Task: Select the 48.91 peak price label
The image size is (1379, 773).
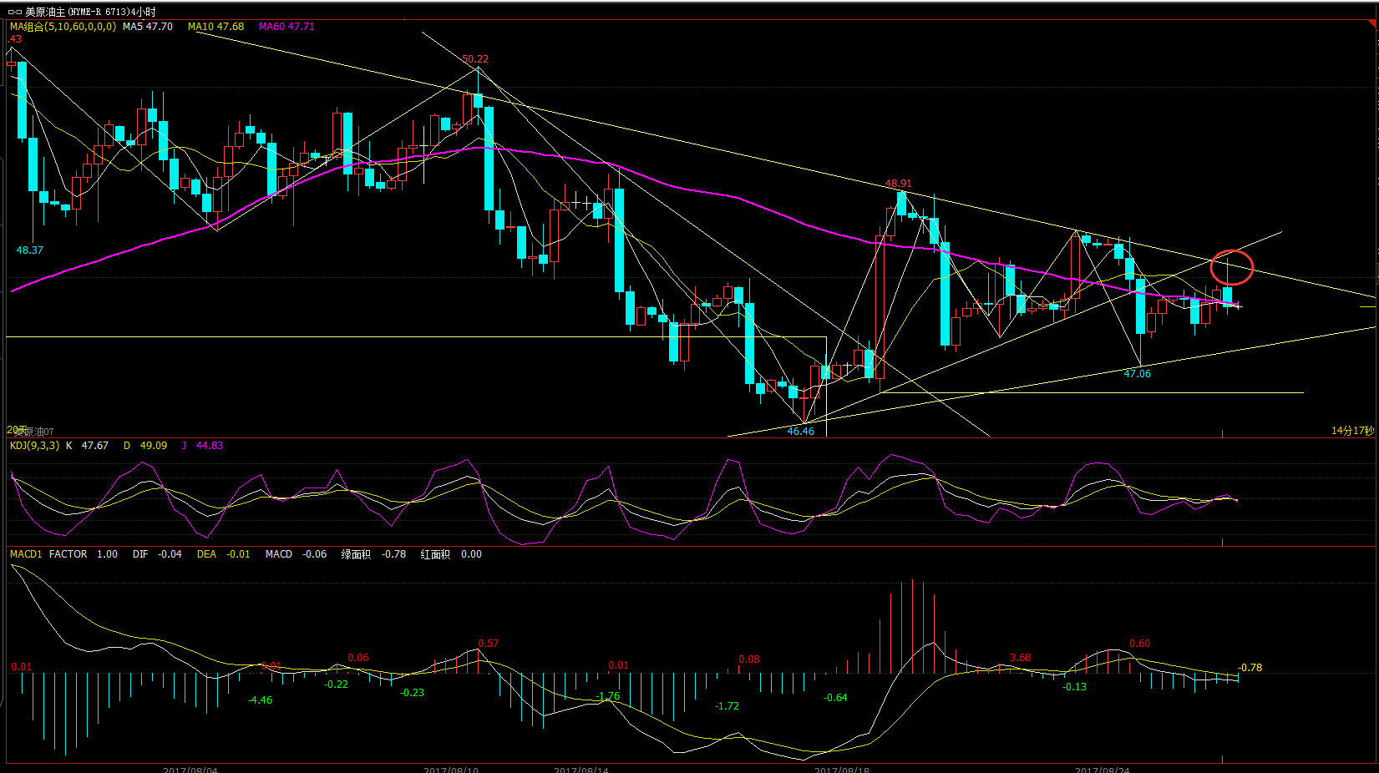Action: 898,184
